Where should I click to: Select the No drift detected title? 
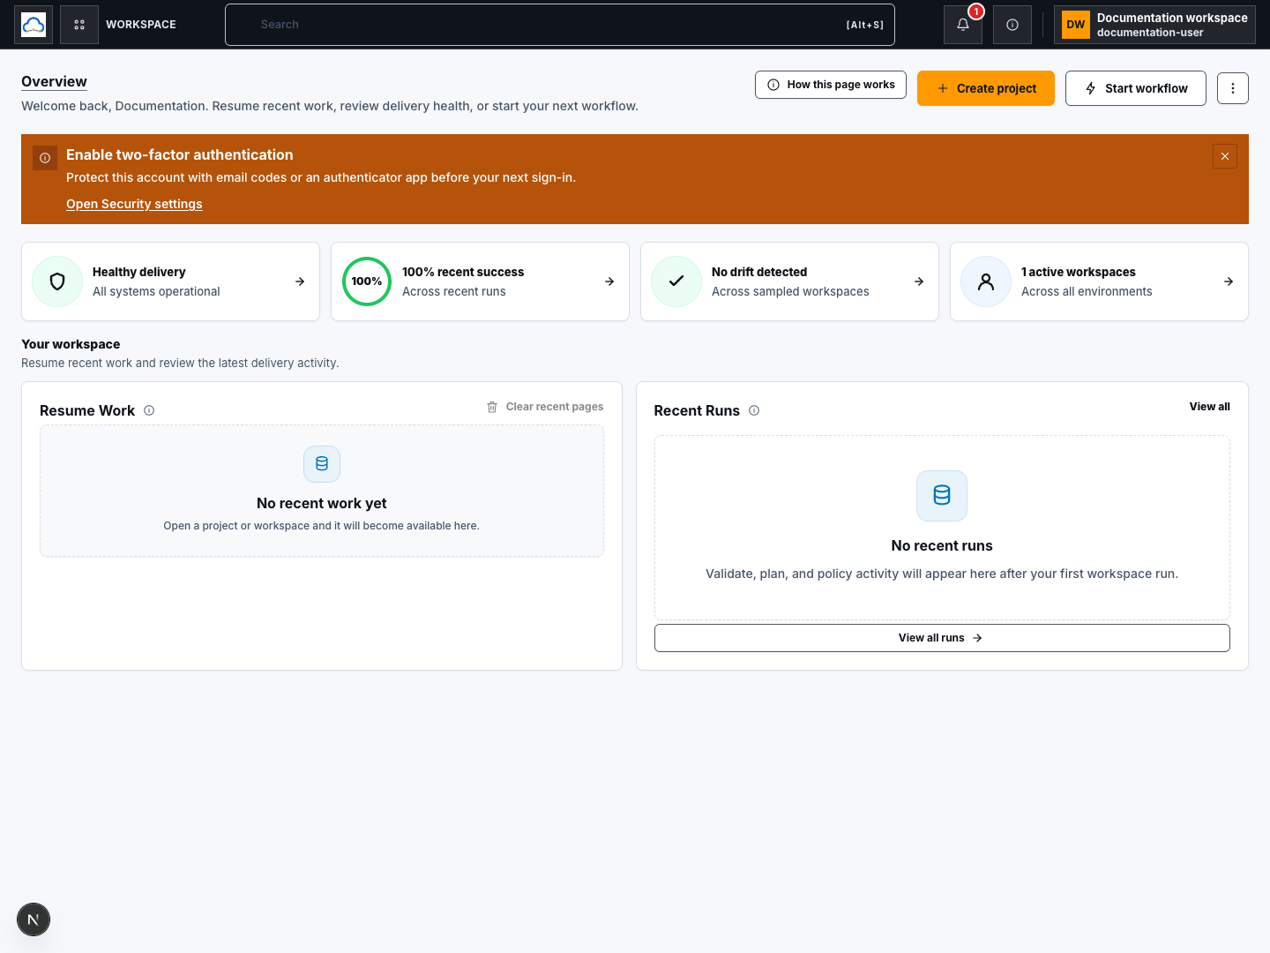pos(759,272)
